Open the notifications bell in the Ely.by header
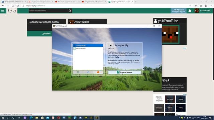The height and width of the screenshot is (120, 214). [190, 11]
